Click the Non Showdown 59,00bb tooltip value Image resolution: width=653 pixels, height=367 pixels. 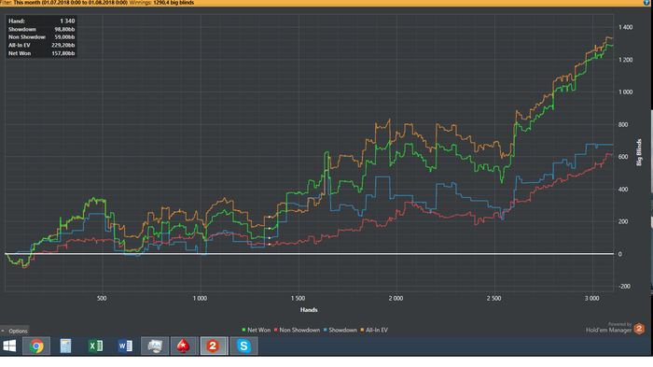tap(64, 37)
